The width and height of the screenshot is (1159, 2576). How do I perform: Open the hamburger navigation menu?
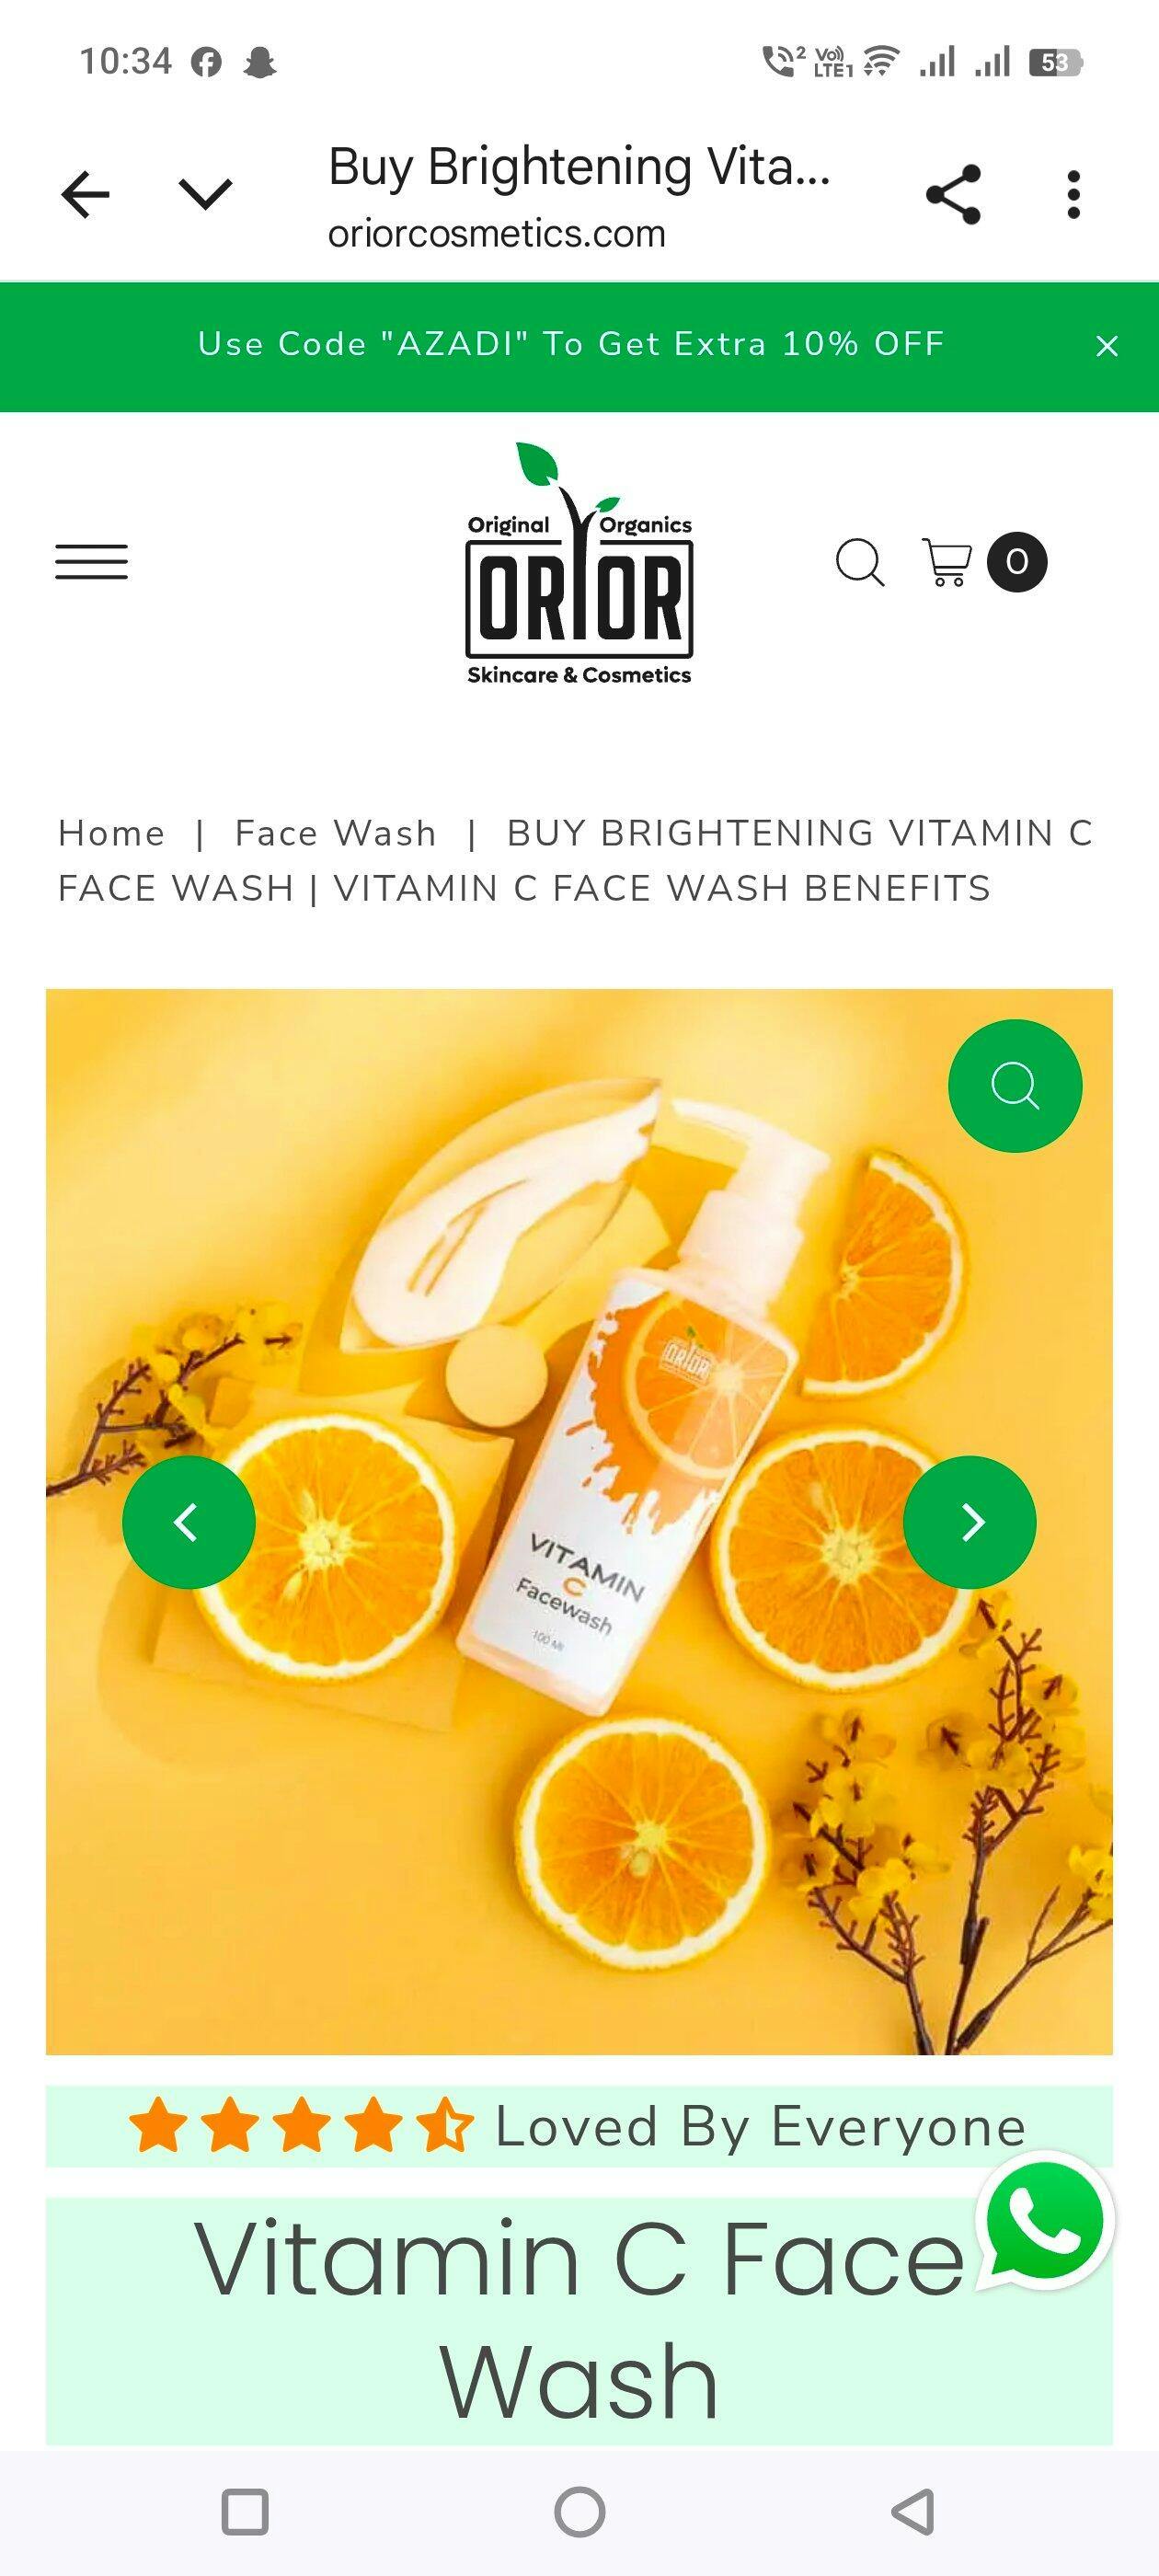(91, 562)
